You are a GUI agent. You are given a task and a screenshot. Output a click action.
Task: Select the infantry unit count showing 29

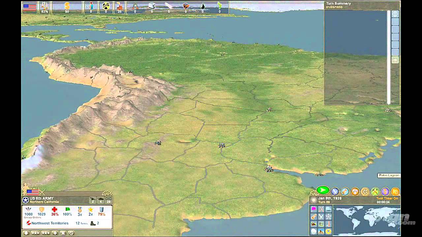pos(109,200)
